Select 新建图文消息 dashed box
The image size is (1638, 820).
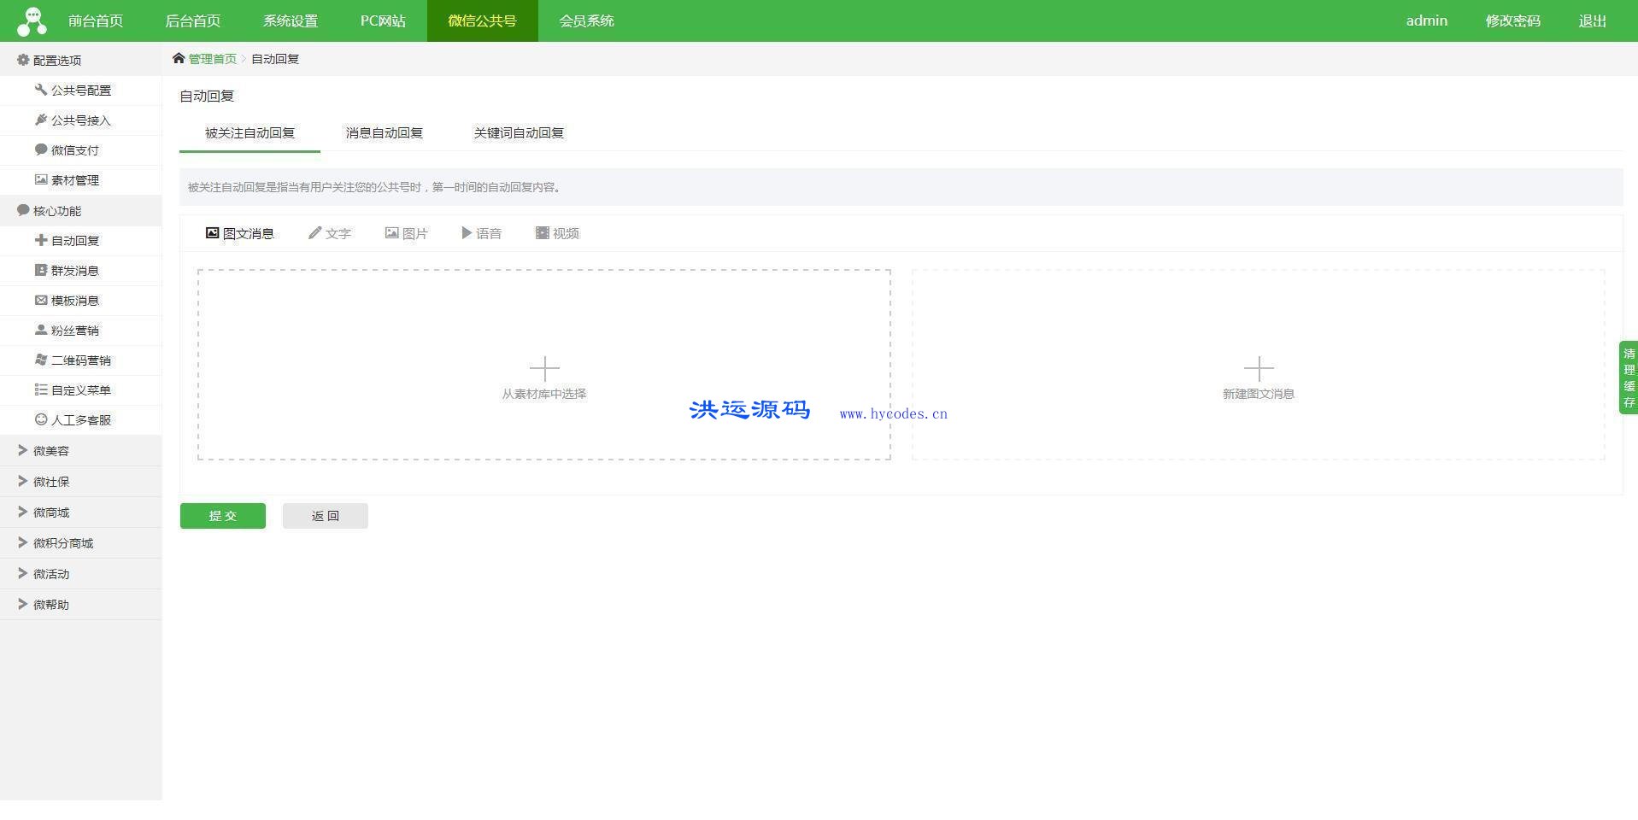(1259, 365)
